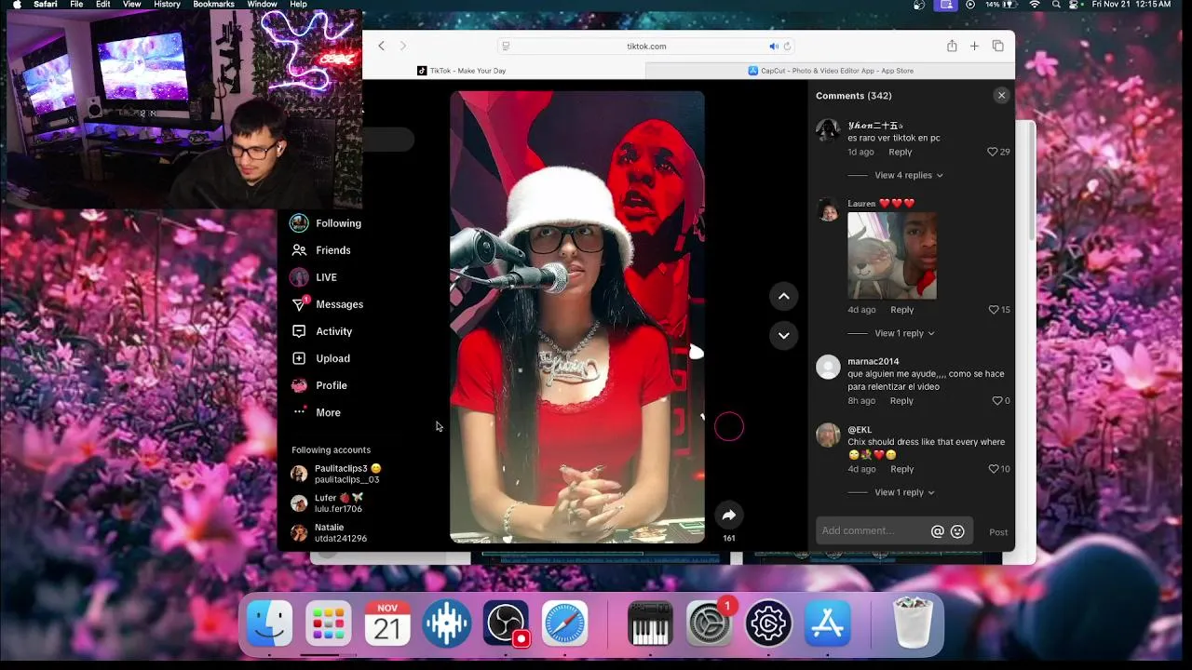Viewport: 1192px width, 670px height.
Task: Open Calendar from the Dock
Action: (387, 623)
